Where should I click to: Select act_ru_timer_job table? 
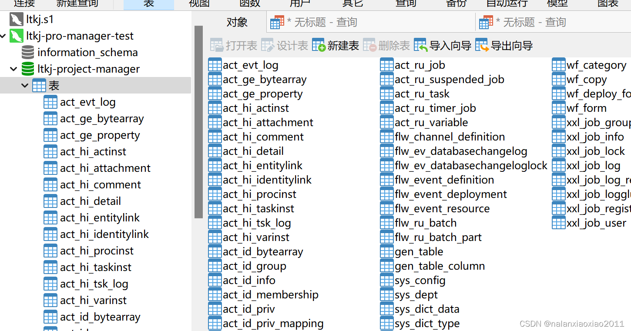coord(435,108)
